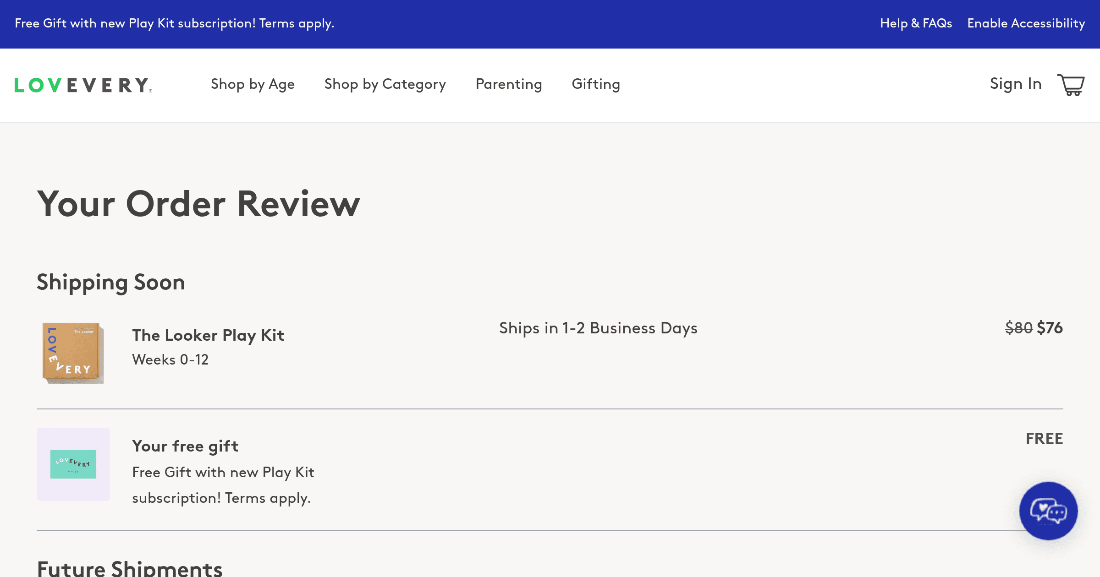The height and width of the screenshot is (577, 1100).
Task: Open Help & FAQs
Action: 916,23
